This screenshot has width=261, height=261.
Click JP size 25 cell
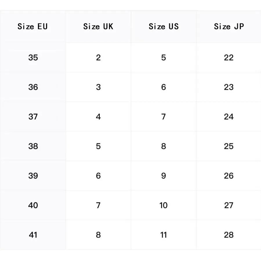tap(229, 146)
